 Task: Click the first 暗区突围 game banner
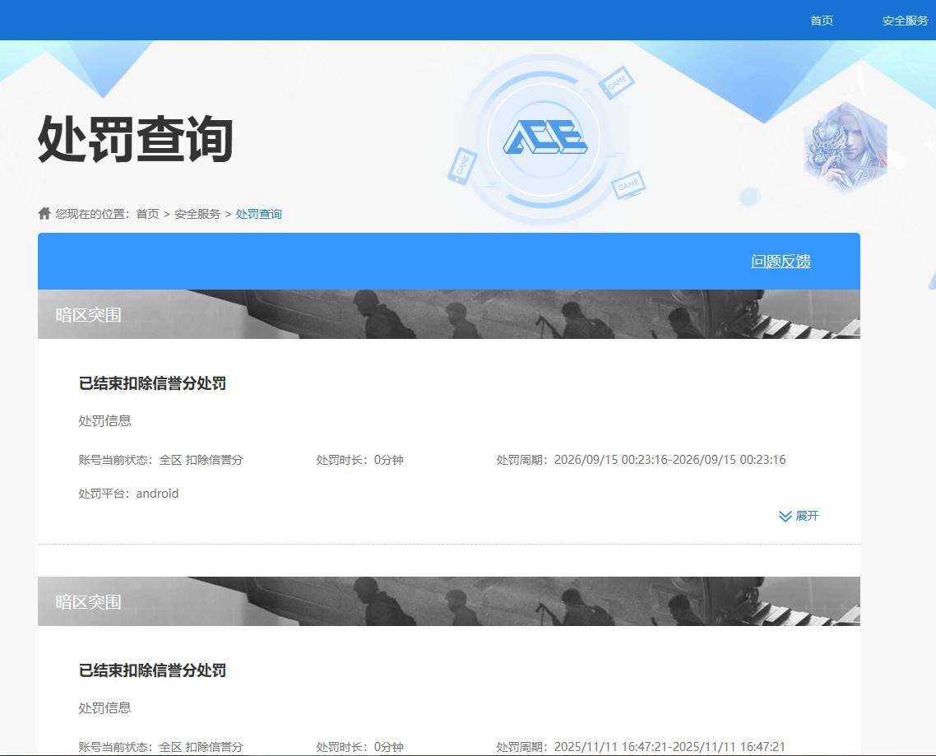pyautogui.click(x=449, y=314)
